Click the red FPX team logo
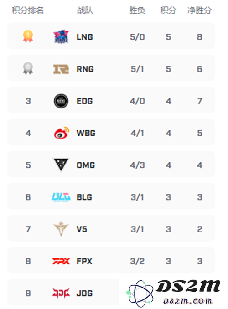 click(x=61, y=261)
